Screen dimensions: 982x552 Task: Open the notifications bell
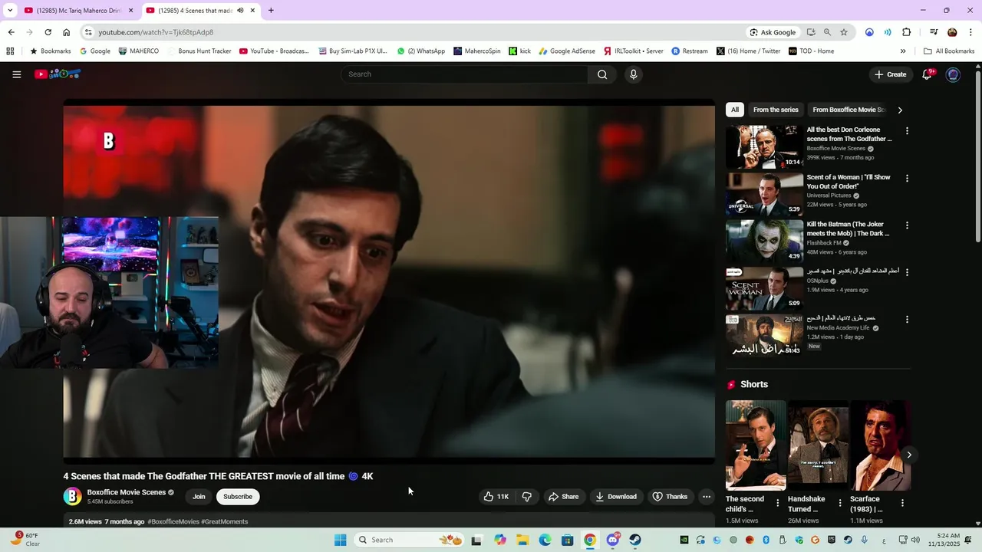coord(927,74)
